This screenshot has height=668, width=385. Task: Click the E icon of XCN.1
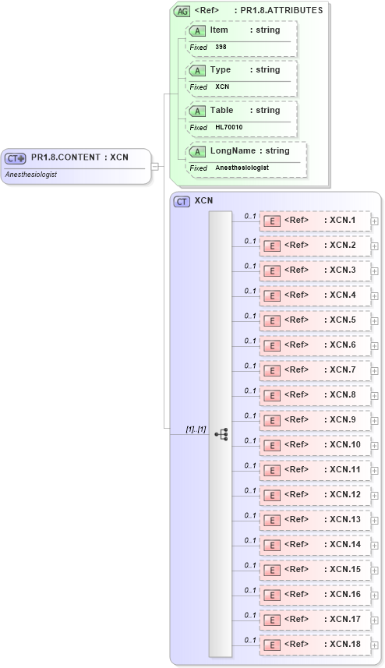[272, 221]
